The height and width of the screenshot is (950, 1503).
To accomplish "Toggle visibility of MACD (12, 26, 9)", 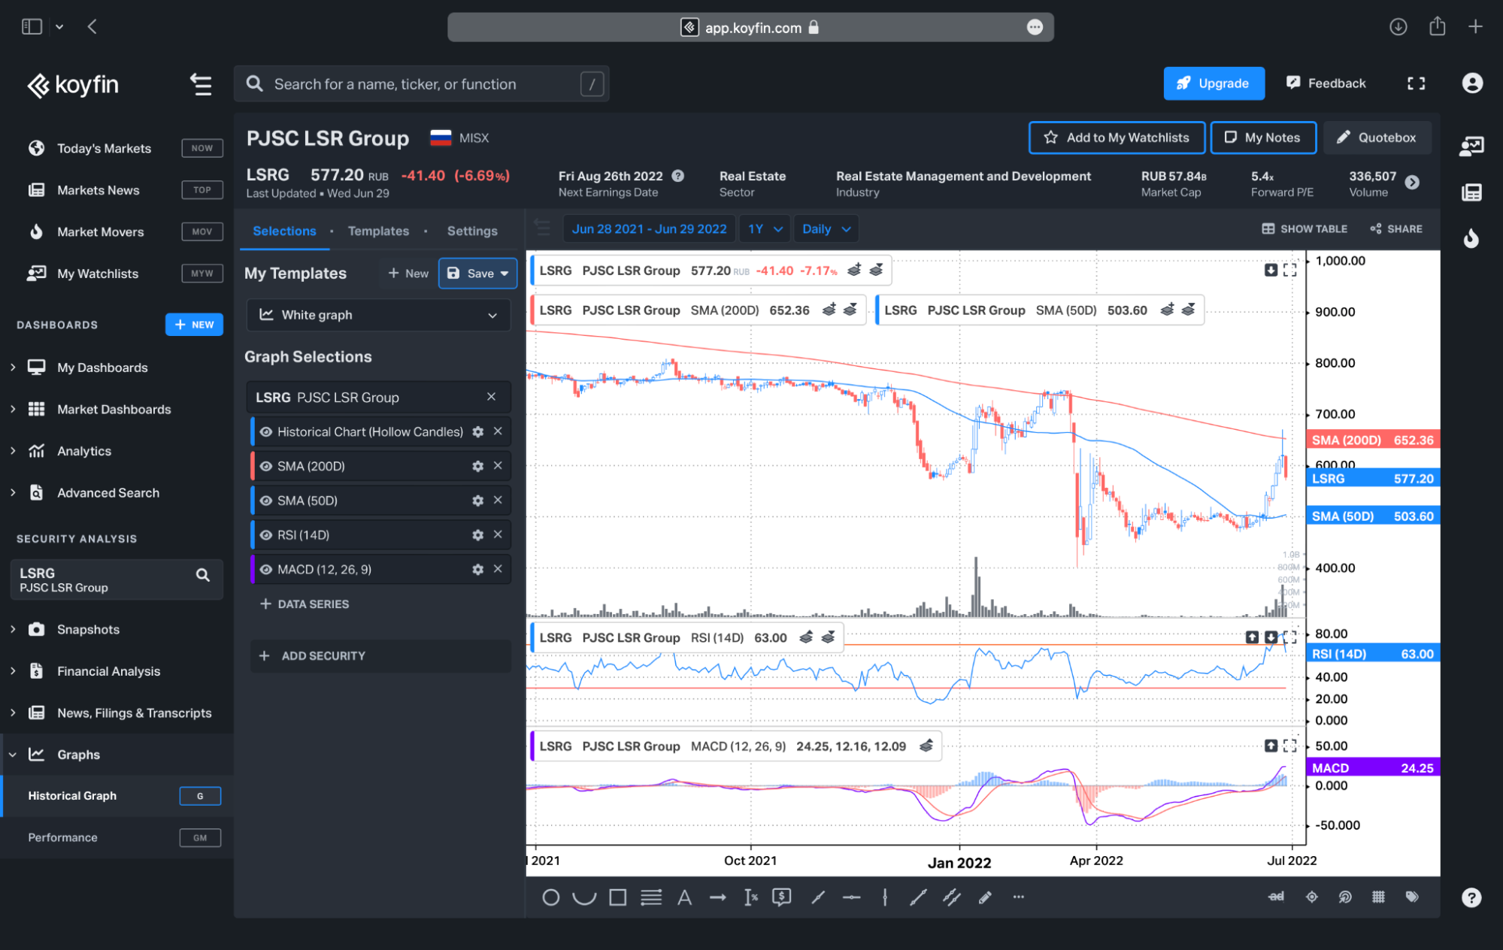I will [x=266, y=570].
